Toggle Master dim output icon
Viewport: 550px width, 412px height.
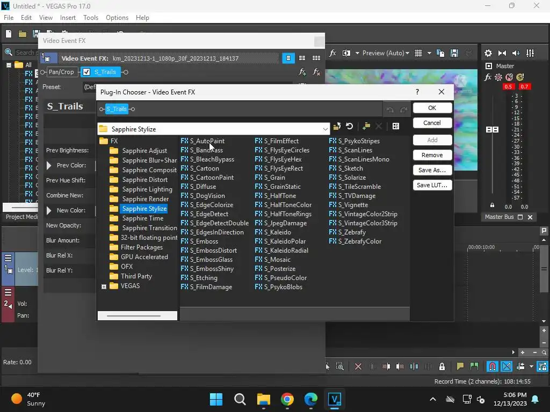point(516,53)
